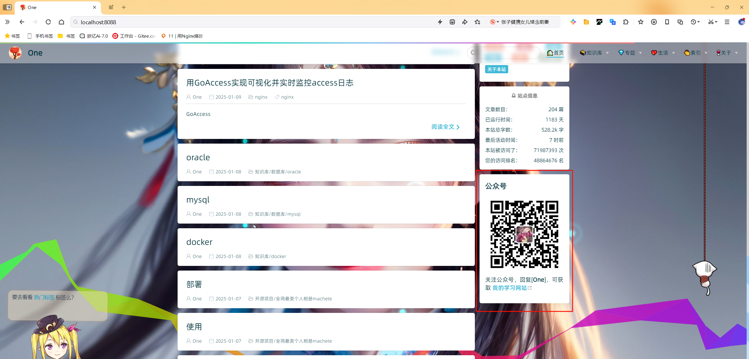Bookmark page with star-plus icon
Viewport: 749px width, 359px height.
pyautogui.click(x=477, y=22)
